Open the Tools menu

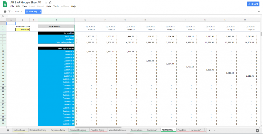pyautogui.click(x=56, y=6)
